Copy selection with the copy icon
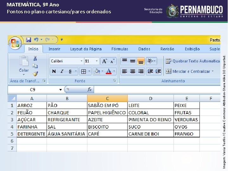The image size is (228, 171). 35,66
